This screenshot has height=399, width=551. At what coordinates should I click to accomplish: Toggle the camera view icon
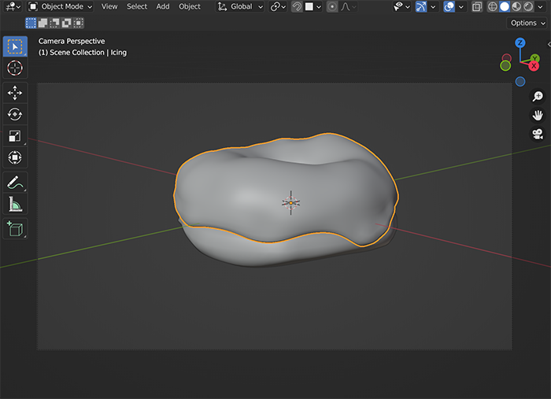tap(538, 134)
